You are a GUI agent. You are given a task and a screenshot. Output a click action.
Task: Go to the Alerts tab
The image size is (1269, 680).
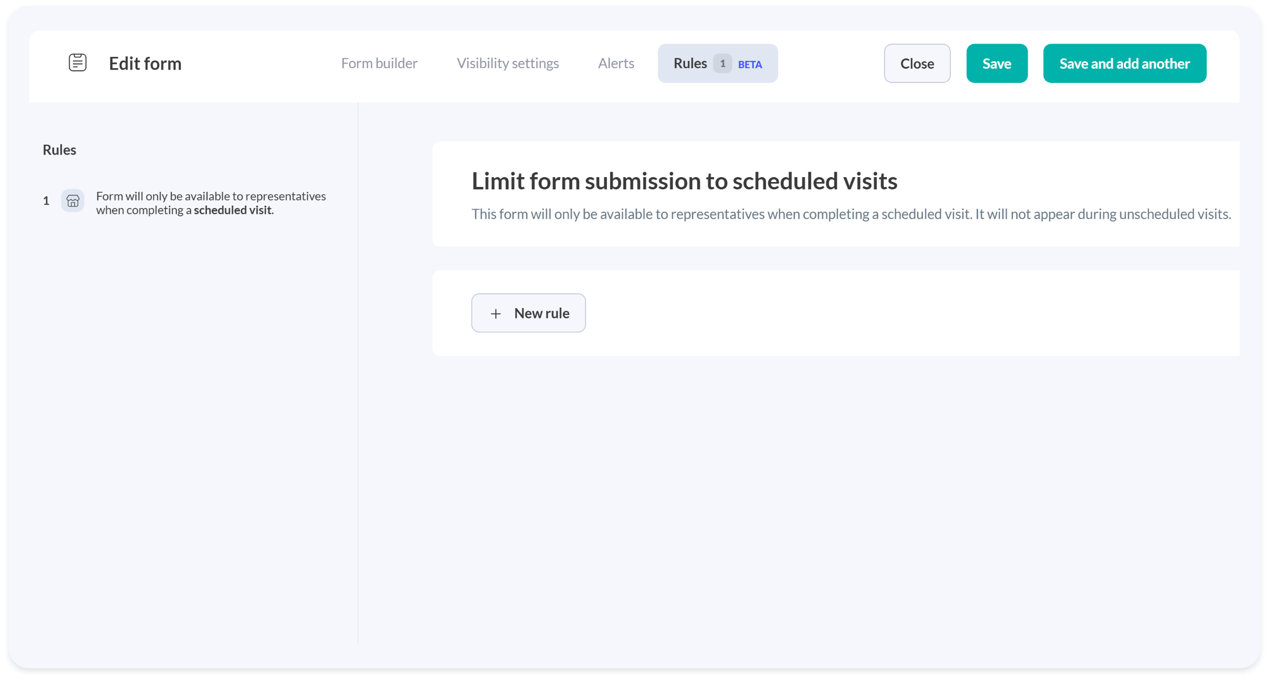(616, 64)
